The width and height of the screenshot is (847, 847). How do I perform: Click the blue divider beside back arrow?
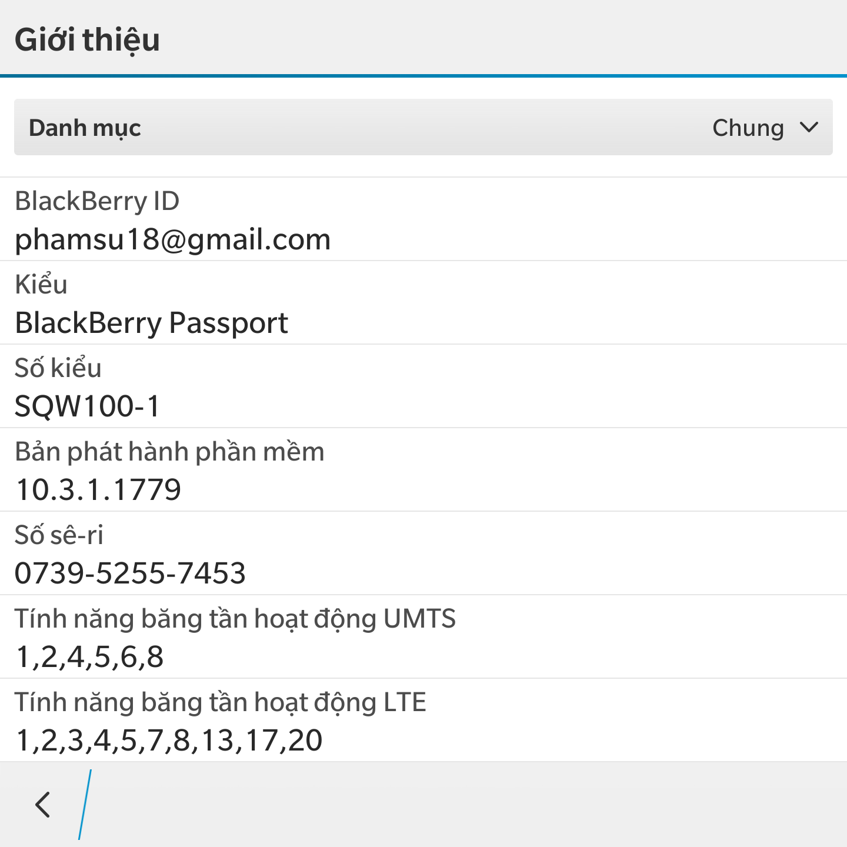[85, 804]
